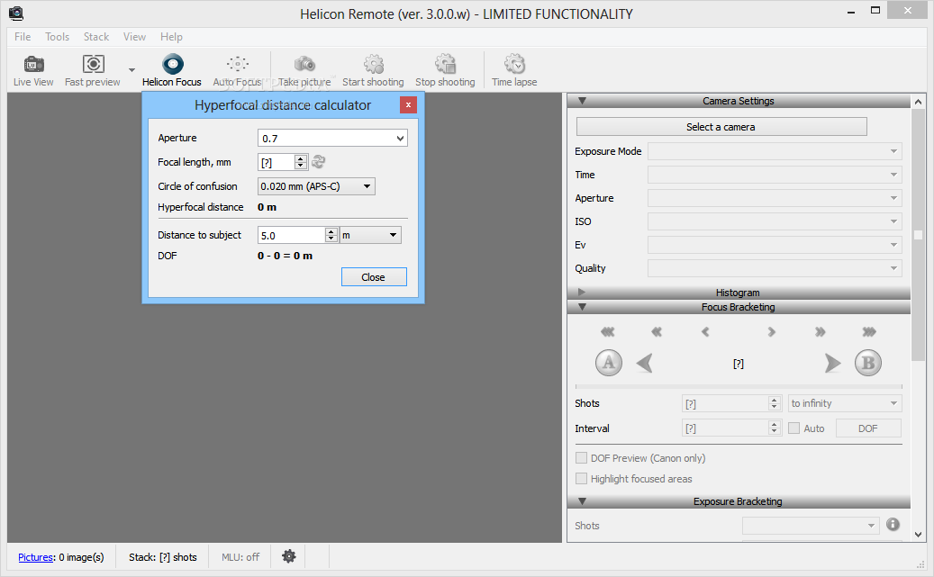Click the Stop shooting icon

point(445,64)
